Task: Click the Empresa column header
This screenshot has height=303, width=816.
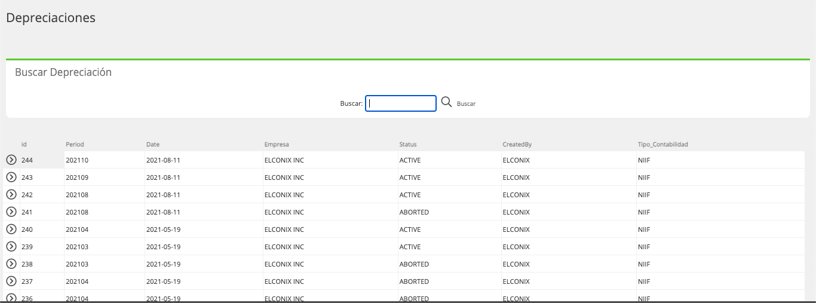Action: 277,145
